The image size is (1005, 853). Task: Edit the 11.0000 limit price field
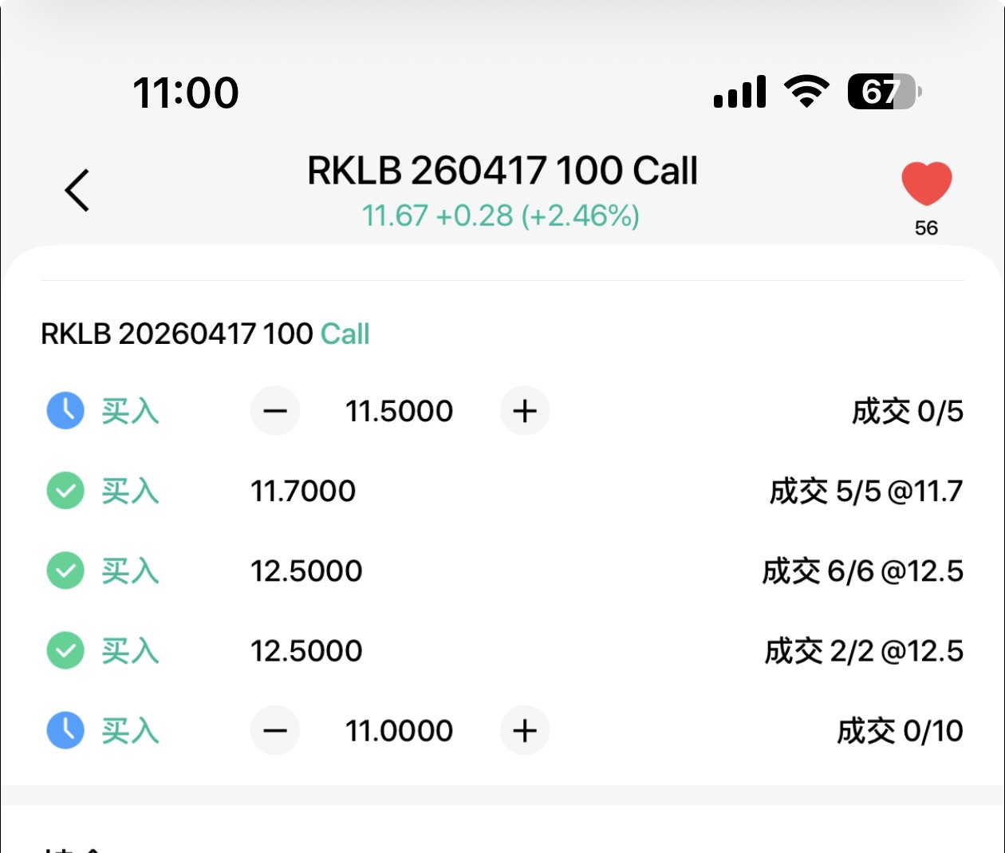[x=399, y=730]
